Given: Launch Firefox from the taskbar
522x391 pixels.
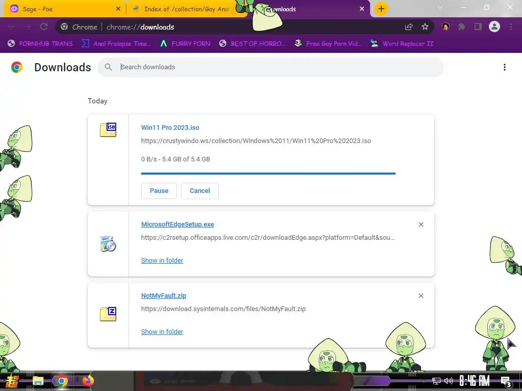Looking at the screenshot, I should point(88,381).
